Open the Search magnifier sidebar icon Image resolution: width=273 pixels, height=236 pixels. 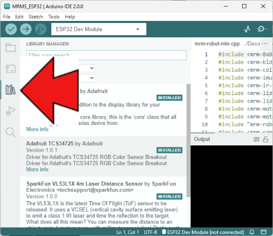(x=10, y=132)
